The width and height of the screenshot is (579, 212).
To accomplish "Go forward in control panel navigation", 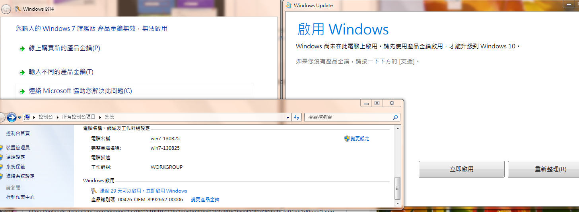I will click(12, 117).
